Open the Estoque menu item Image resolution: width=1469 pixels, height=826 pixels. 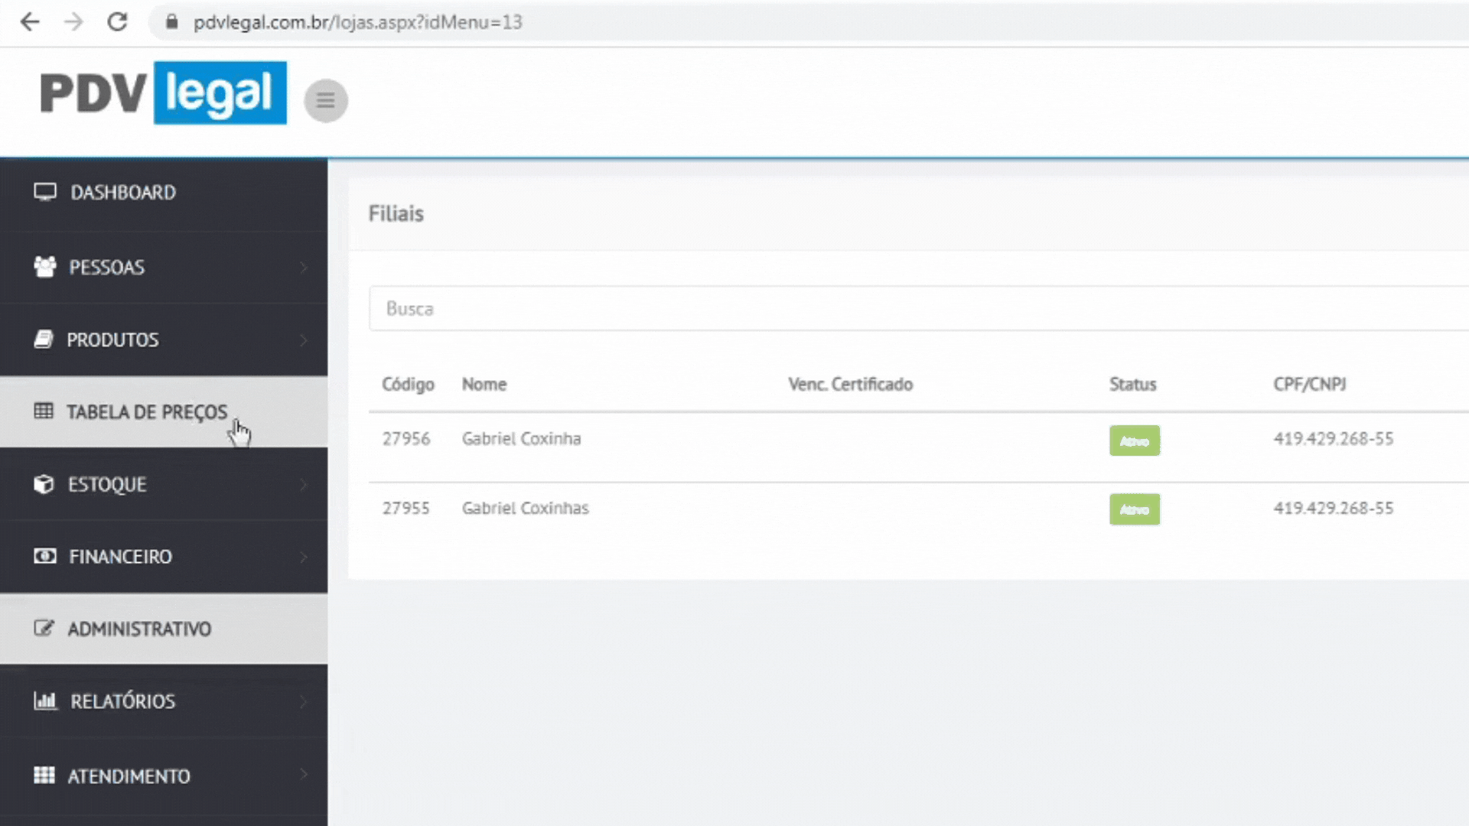click(x=107, y=484)
